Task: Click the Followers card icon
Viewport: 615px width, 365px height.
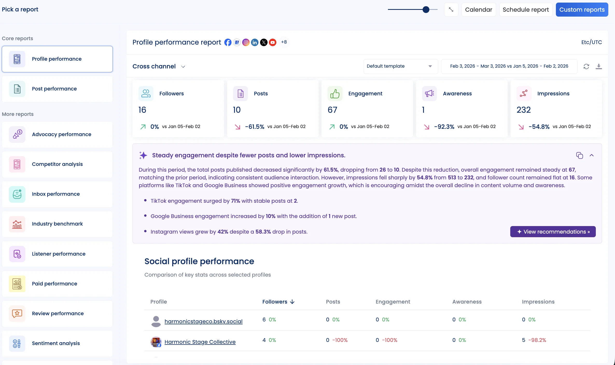Action: click(146, 94)
